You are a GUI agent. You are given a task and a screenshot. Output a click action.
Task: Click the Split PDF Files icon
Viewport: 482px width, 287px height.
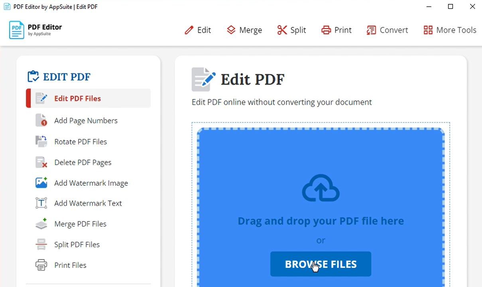tap(41, 244)
